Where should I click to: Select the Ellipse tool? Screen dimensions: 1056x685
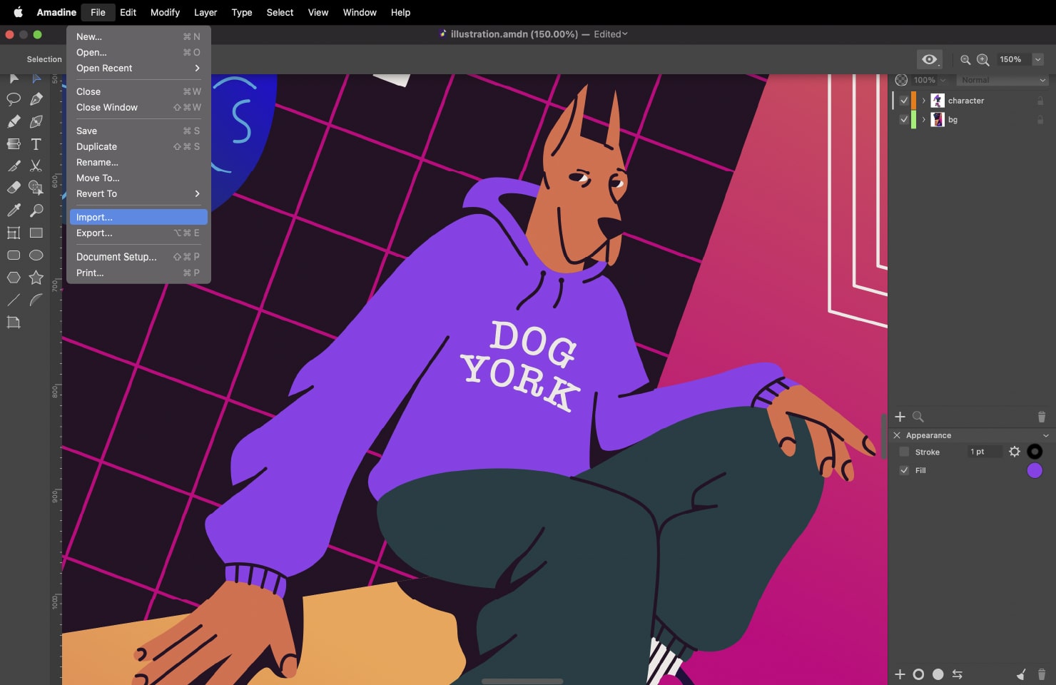36,255
